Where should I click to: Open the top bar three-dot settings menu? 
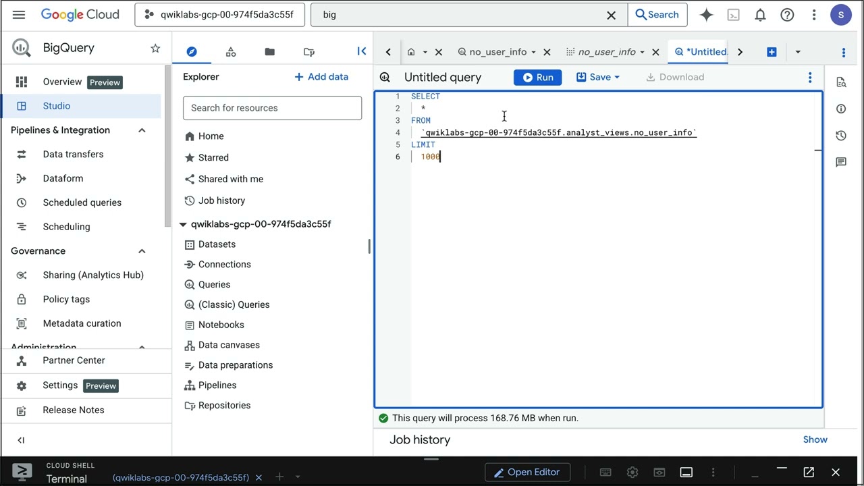(814, 14)
